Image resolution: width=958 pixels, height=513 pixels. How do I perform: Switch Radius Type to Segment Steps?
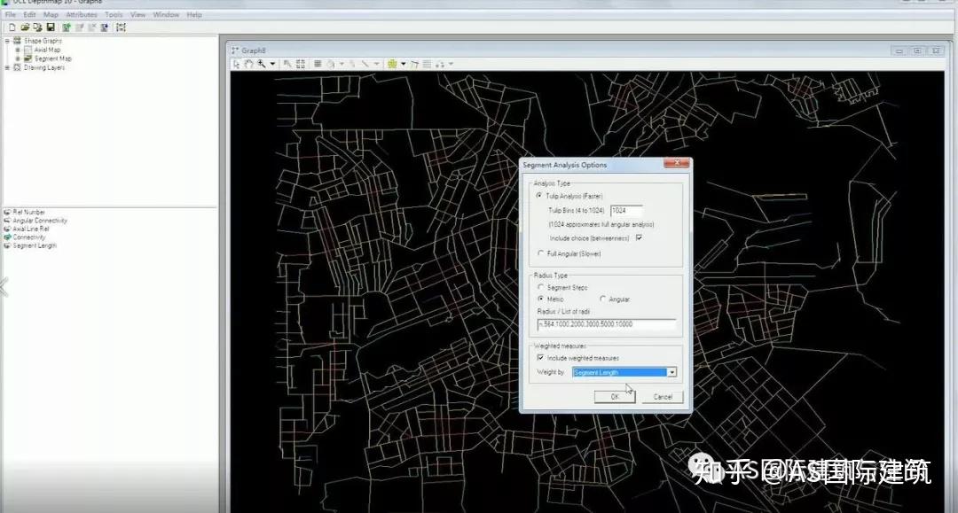click(x=539, y=287)
